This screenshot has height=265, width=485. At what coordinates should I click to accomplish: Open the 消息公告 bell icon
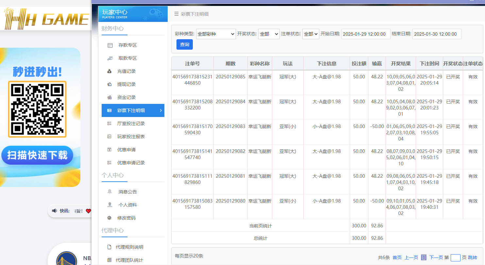(109, 191)
